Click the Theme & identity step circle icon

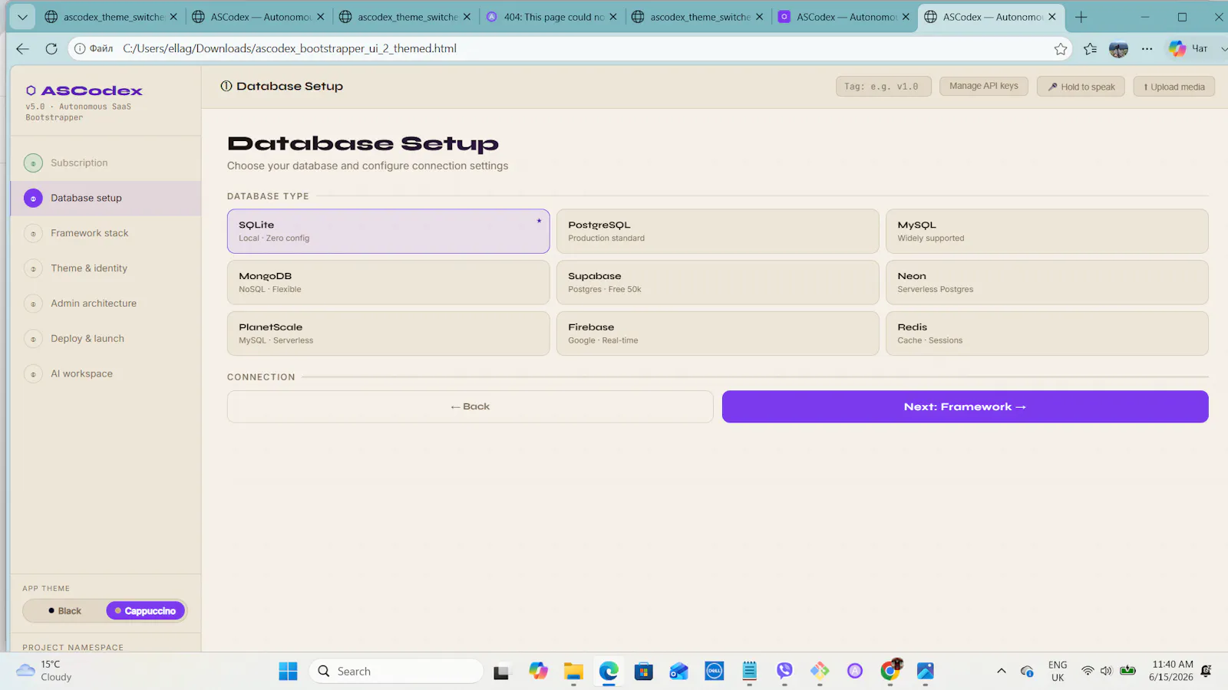coord(33,269)
